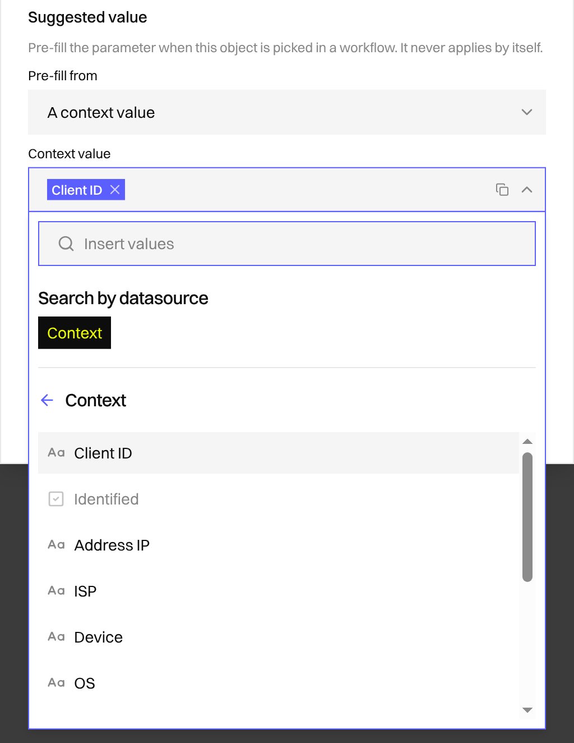Choose the Identified list item
This screenshot has width=574, height=743.
coord(279,499)
